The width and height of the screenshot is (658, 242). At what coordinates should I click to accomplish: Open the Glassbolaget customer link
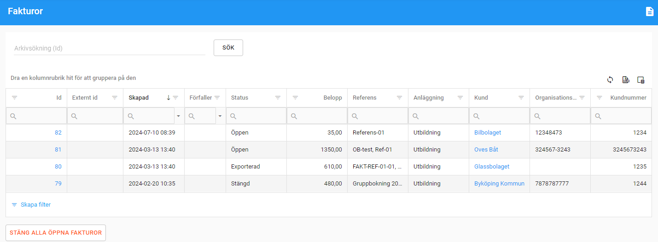pyautogui.click(x=492, y=167)
